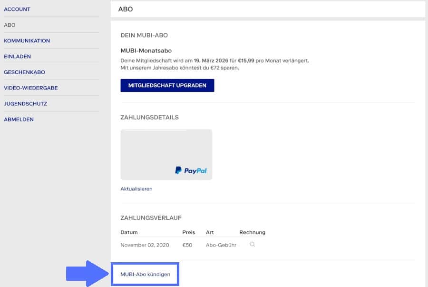
Task: Click Abmelden to log out
Action: (19, 119)
